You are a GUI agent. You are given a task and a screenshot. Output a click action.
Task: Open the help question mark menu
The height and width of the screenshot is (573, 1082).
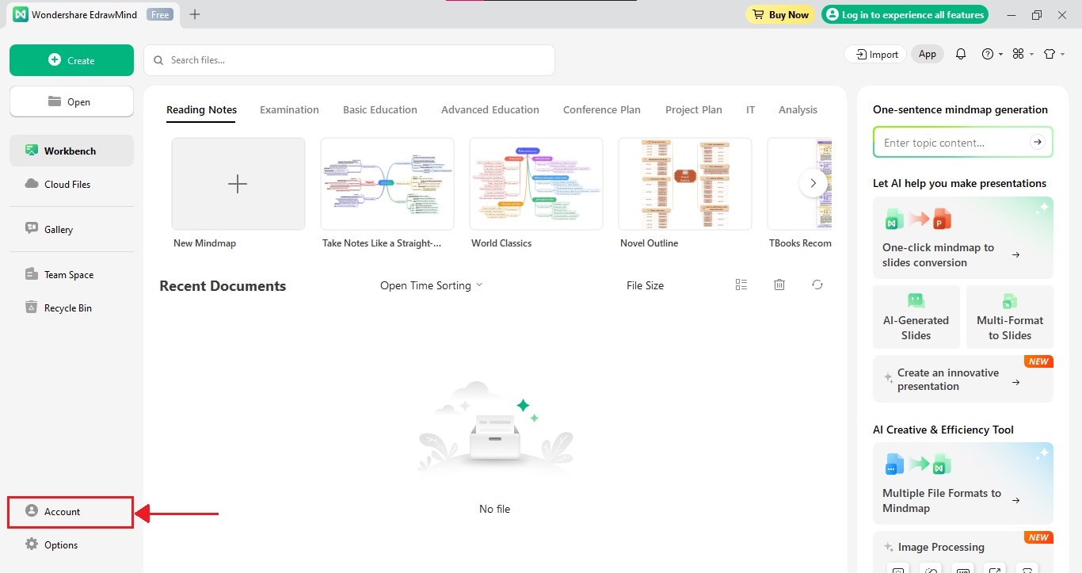tap(992, 54)
